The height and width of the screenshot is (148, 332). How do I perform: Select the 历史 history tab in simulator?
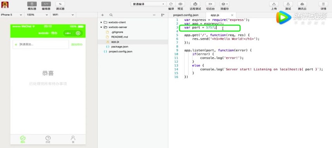coord(48,140)
